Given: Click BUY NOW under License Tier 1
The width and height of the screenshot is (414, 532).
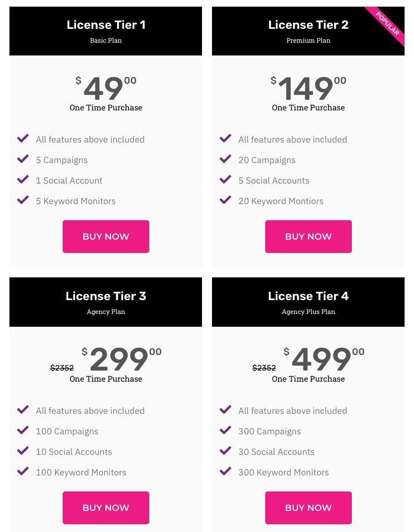Looking at the screenshot, I should (x=106, y=236).
